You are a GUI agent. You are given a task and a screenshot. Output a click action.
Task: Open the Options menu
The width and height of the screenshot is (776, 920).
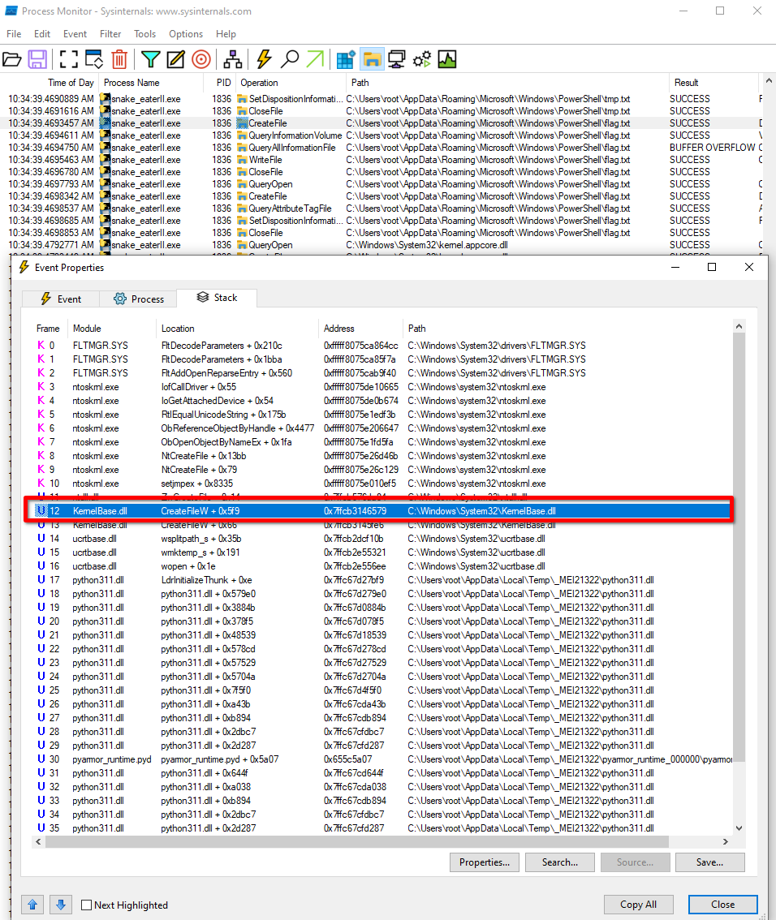tap(186, 34)
